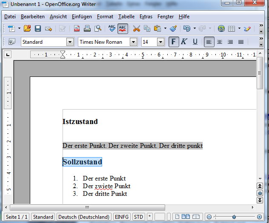Open the Einfügen menu
This screenshot has width=269, height=223.
[x=82, y=17]
